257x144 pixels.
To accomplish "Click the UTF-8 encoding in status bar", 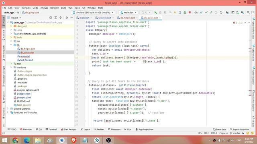I will [x=214, y=133].
